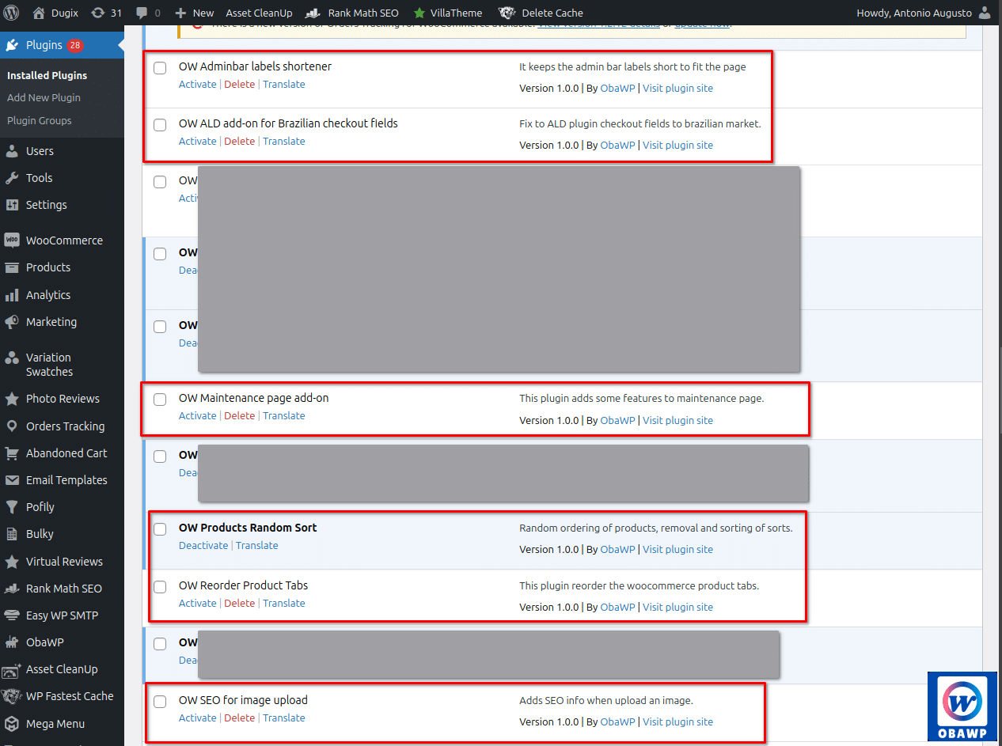Click the Abandoned Cart icon
Viewport: 1002px width, 746px height.
click(12, 453)
